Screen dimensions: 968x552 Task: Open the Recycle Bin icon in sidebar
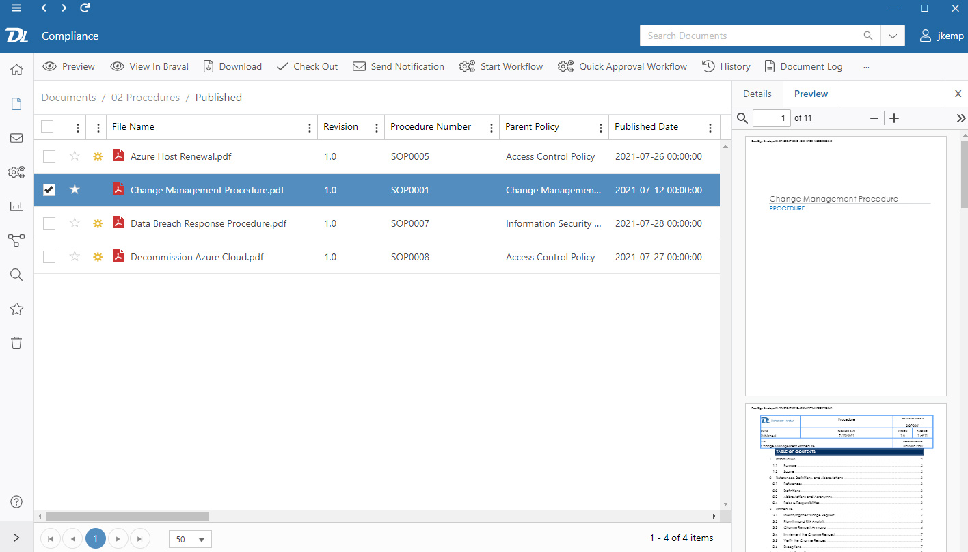tap(16, 342)
